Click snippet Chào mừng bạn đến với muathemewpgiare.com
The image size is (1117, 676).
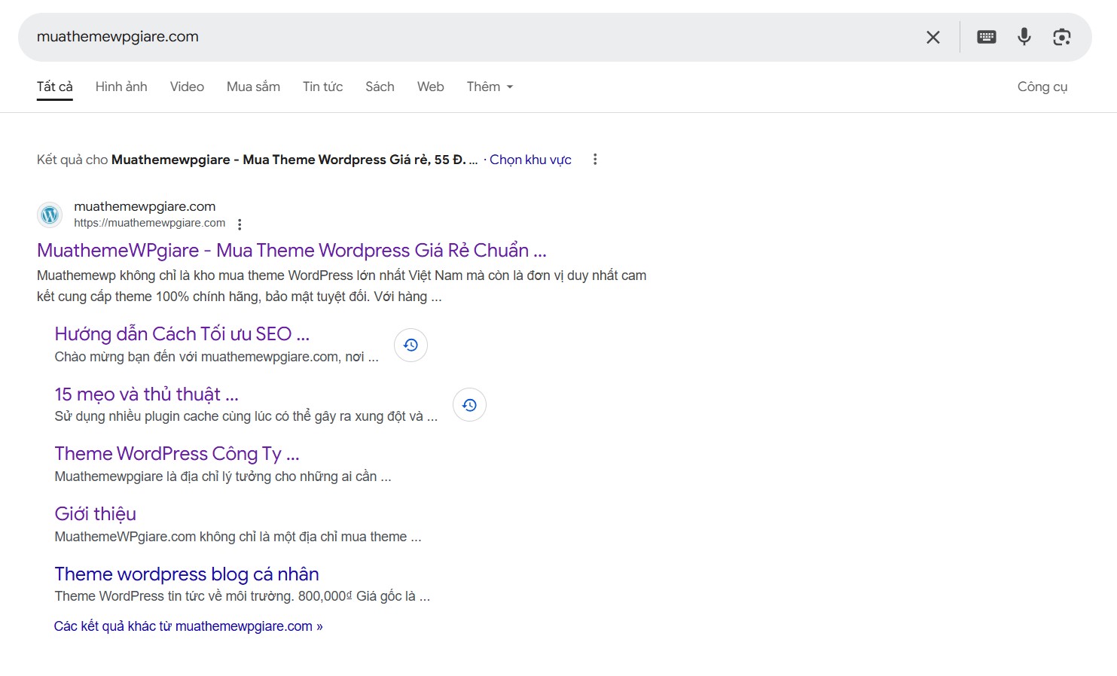[216, 357]
